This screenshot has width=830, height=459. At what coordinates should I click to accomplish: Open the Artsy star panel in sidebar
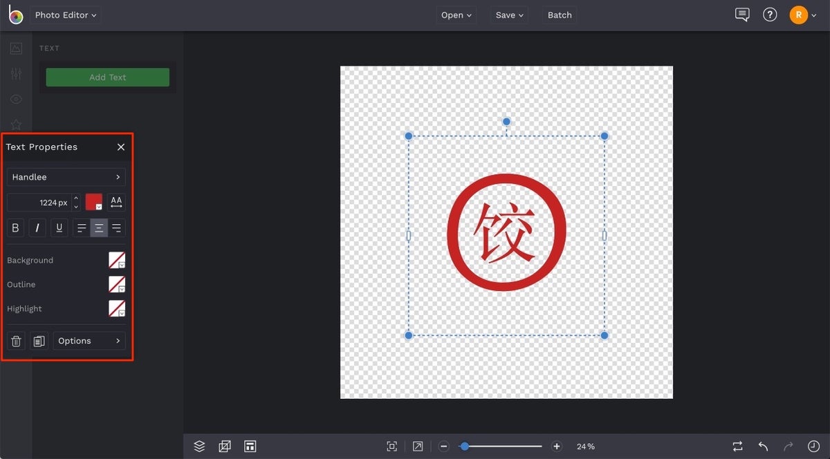click(17, 124)
